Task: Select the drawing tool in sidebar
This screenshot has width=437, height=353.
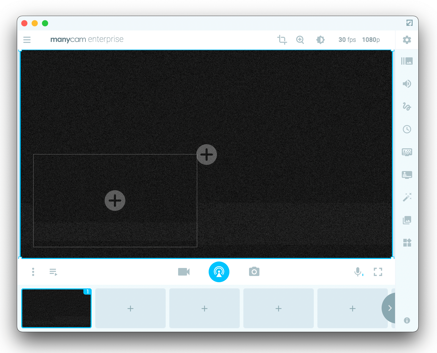Action: (407, 107)
